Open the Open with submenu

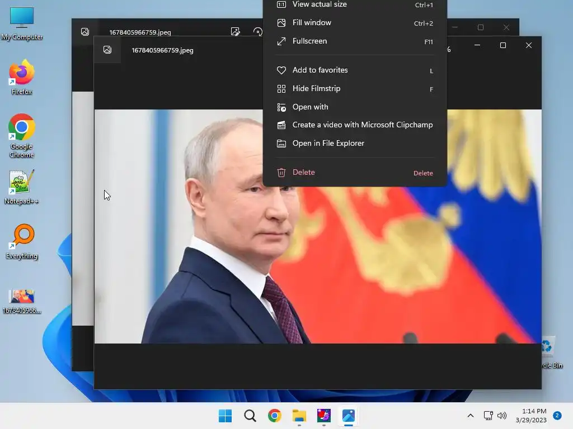[x=354, y=107]
